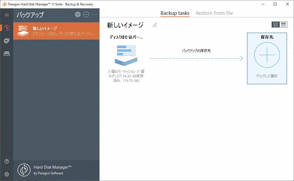Viewport: 294px width, 181px height.
Task: Open Help via question mark icon
Action: 6,161
